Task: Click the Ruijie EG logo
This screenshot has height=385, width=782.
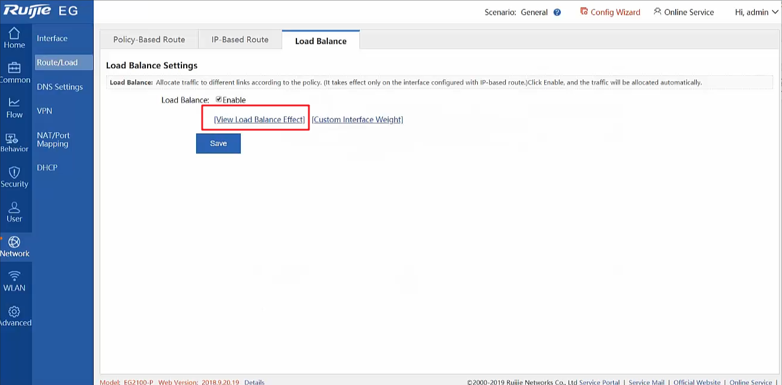Action: (41, 11)
